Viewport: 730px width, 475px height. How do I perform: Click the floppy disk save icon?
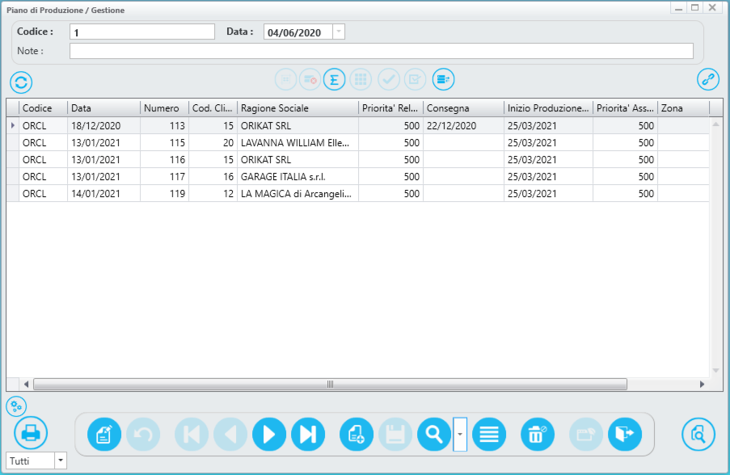tap(395, 435)
